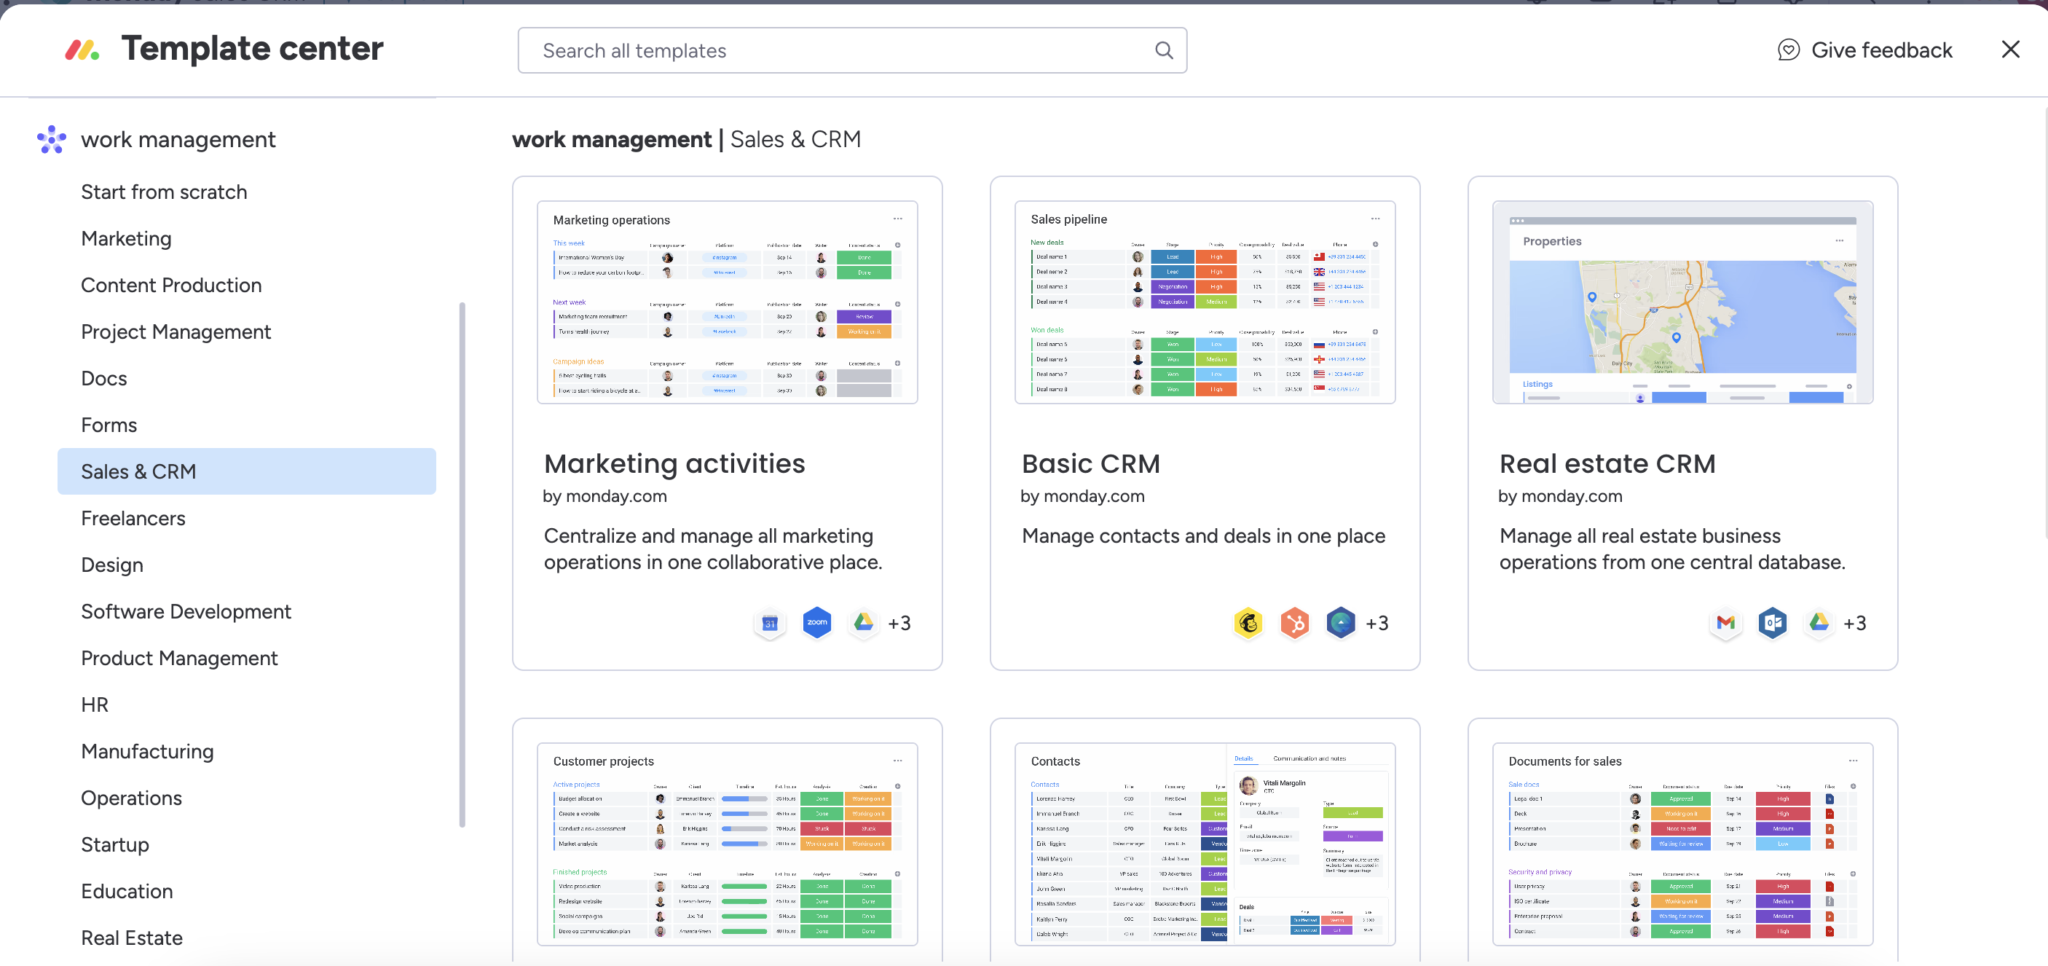Image resolution: width=2048 pixels, height=966 pixels.
Task: Click the Real estate CRM title
Action: [x=1607, y=463]
